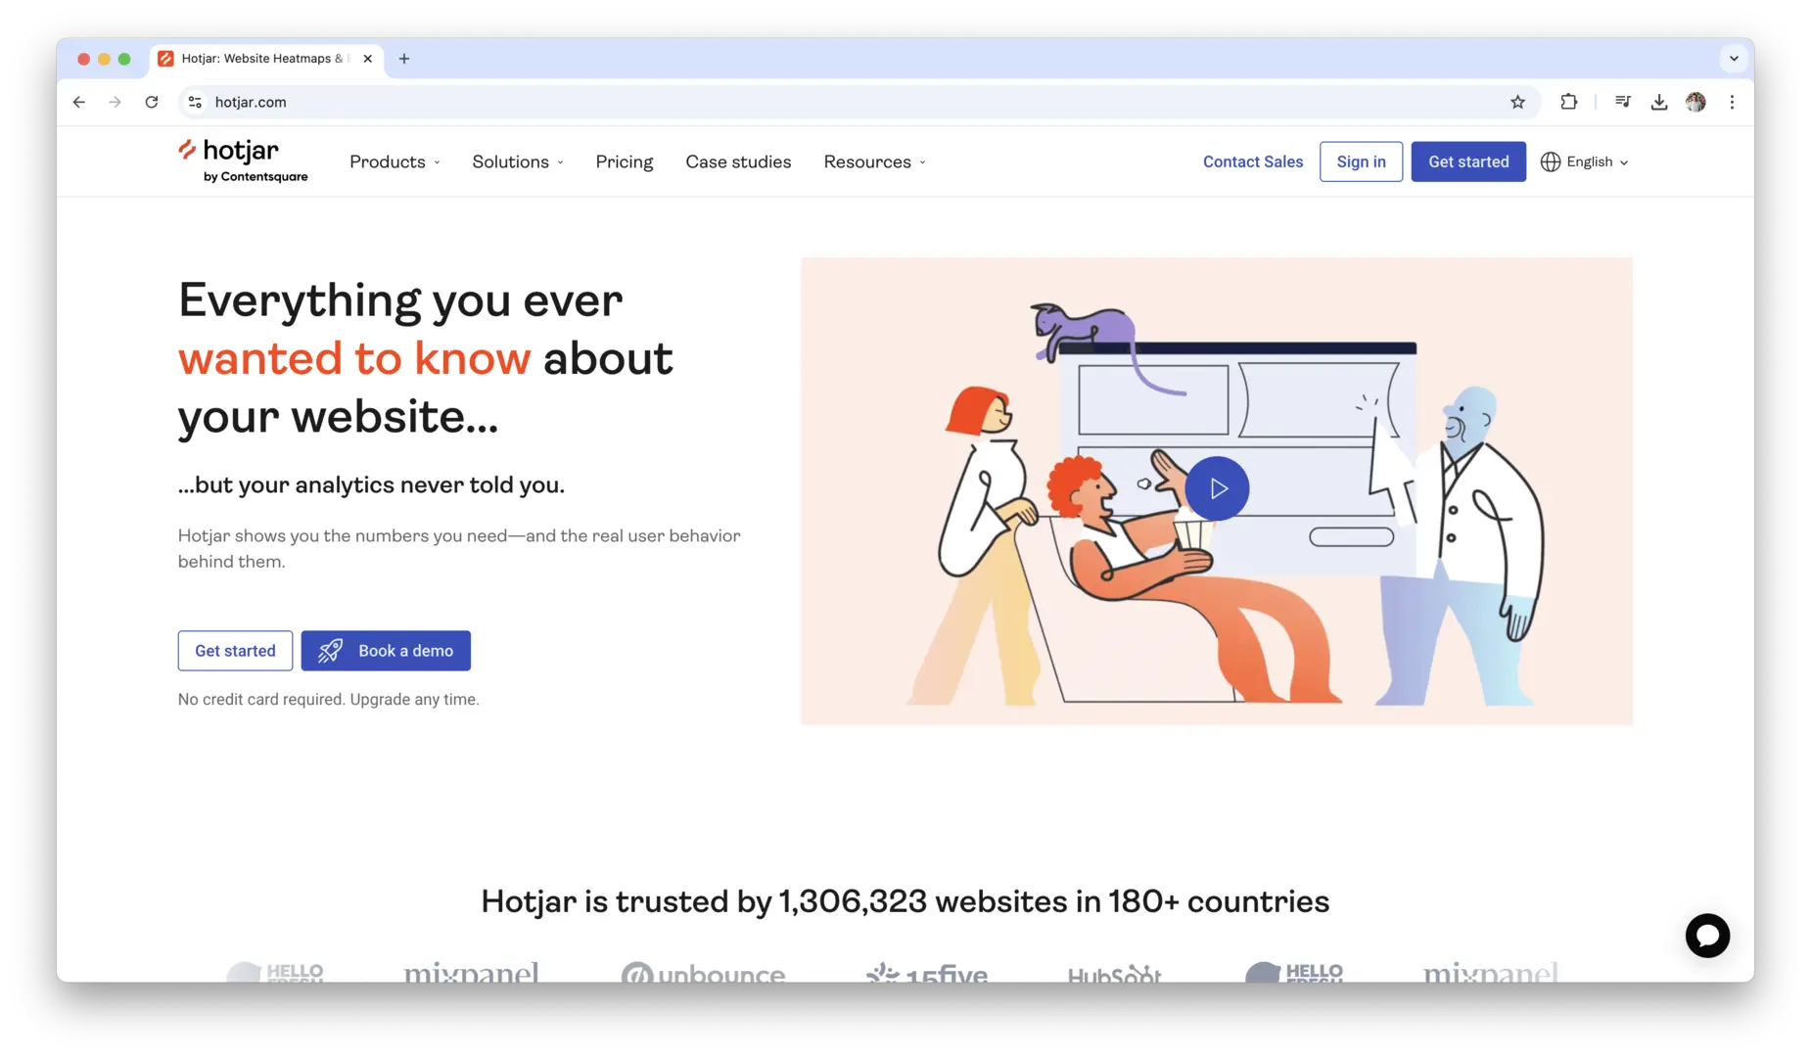Image resolution: width=1811 pixels, height=1057 pixels.
Task: Click the media control icon in toolbar
Action: coord(1622,102)
